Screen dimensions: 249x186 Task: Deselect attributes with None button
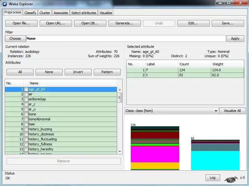tap(49, 72)
